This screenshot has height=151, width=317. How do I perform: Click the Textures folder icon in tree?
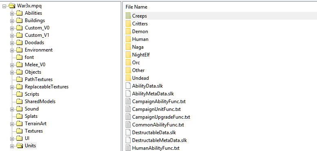click(x=20, y=131)
